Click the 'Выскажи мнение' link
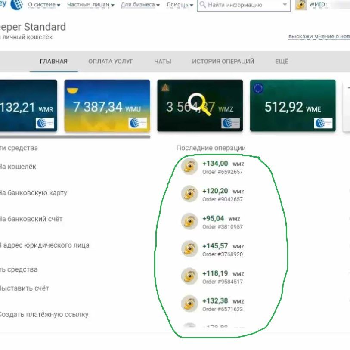 319,37
